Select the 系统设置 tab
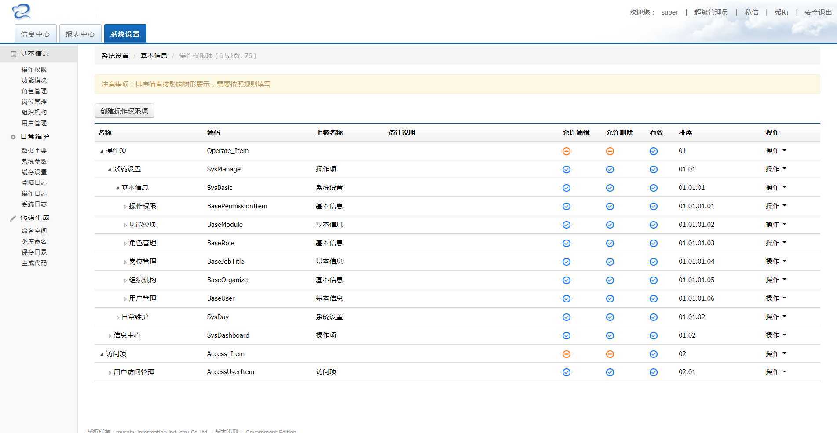 tap(125, 34)
